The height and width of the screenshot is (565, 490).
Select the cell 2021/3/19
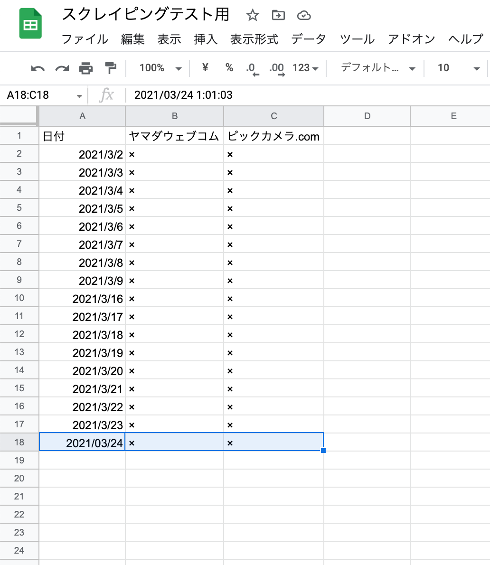82,352
